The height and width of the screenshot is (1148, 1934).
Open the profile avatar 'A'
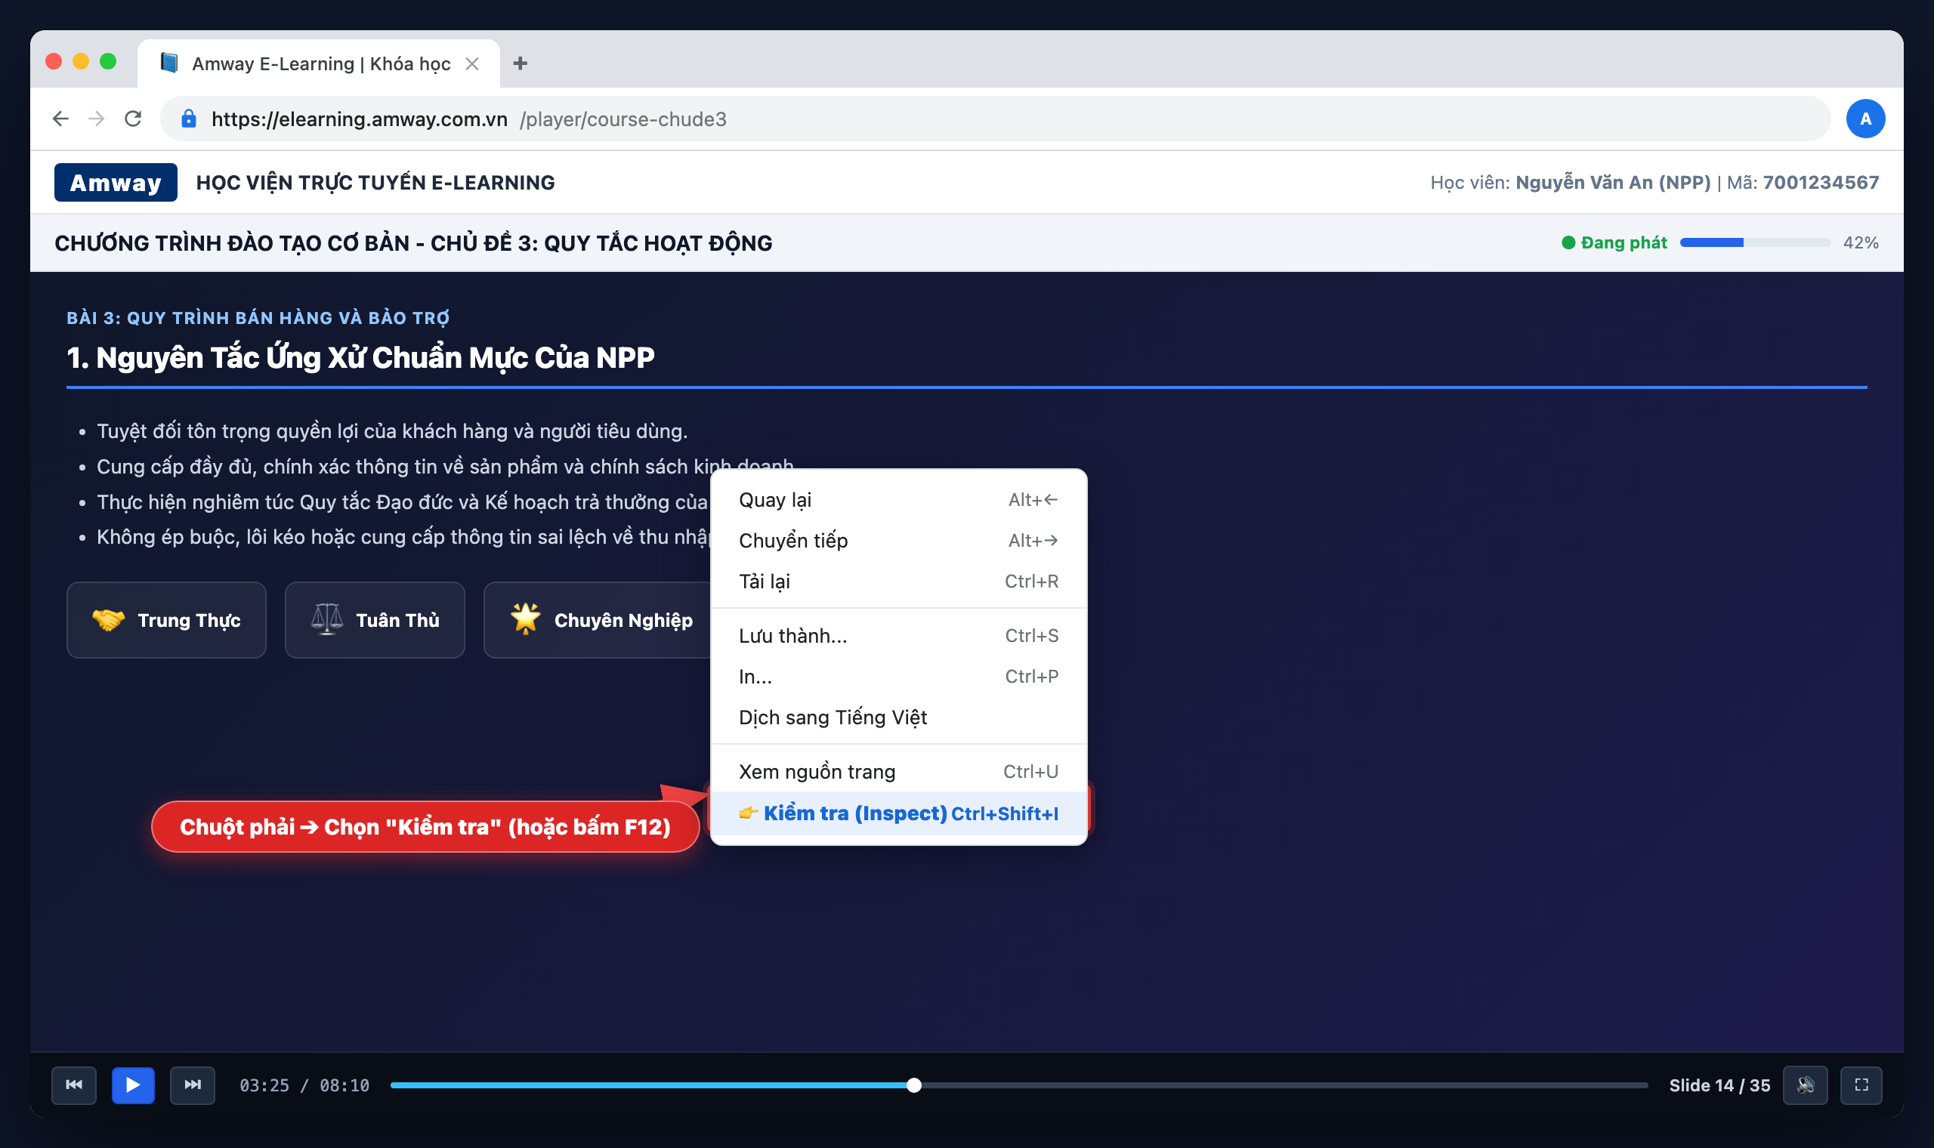click(1865, 119)
